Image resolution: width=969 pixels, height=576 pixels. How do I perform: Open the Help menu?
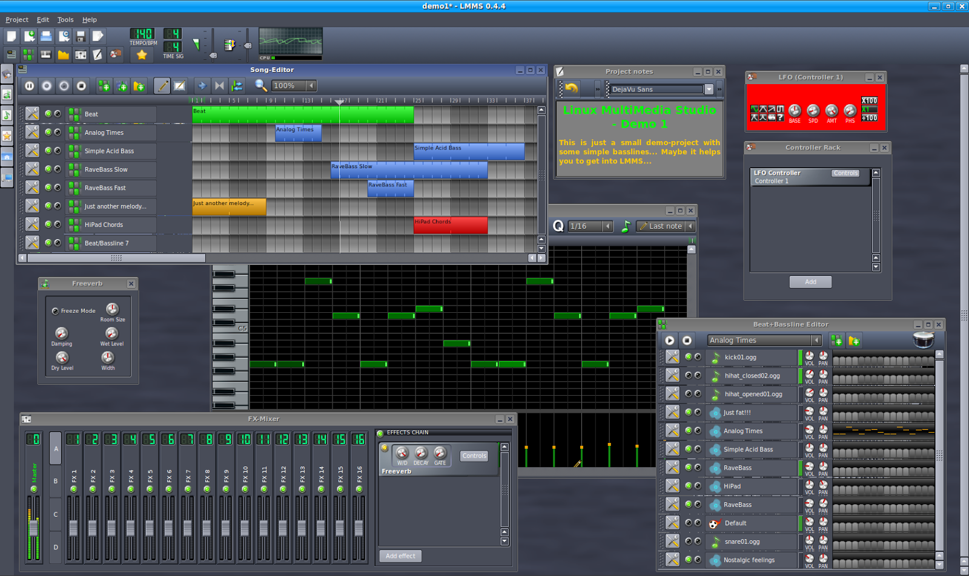(89, 19)
